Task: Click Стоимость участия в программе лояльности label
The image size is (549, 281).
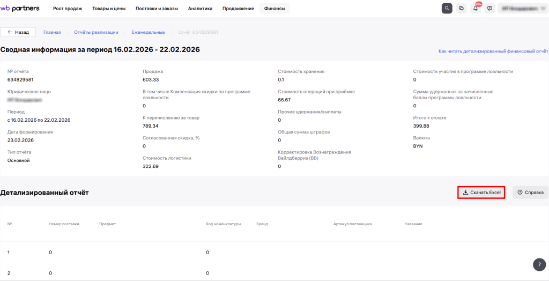Action: tap(463, 71)
